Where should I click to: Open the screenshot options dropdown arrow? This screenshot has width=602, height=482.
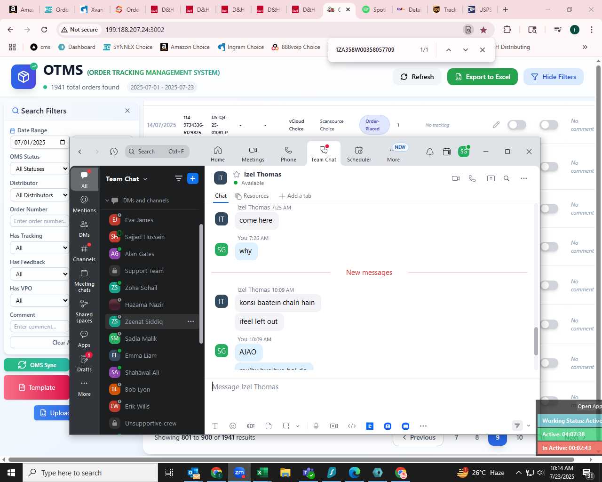(298, 426)
